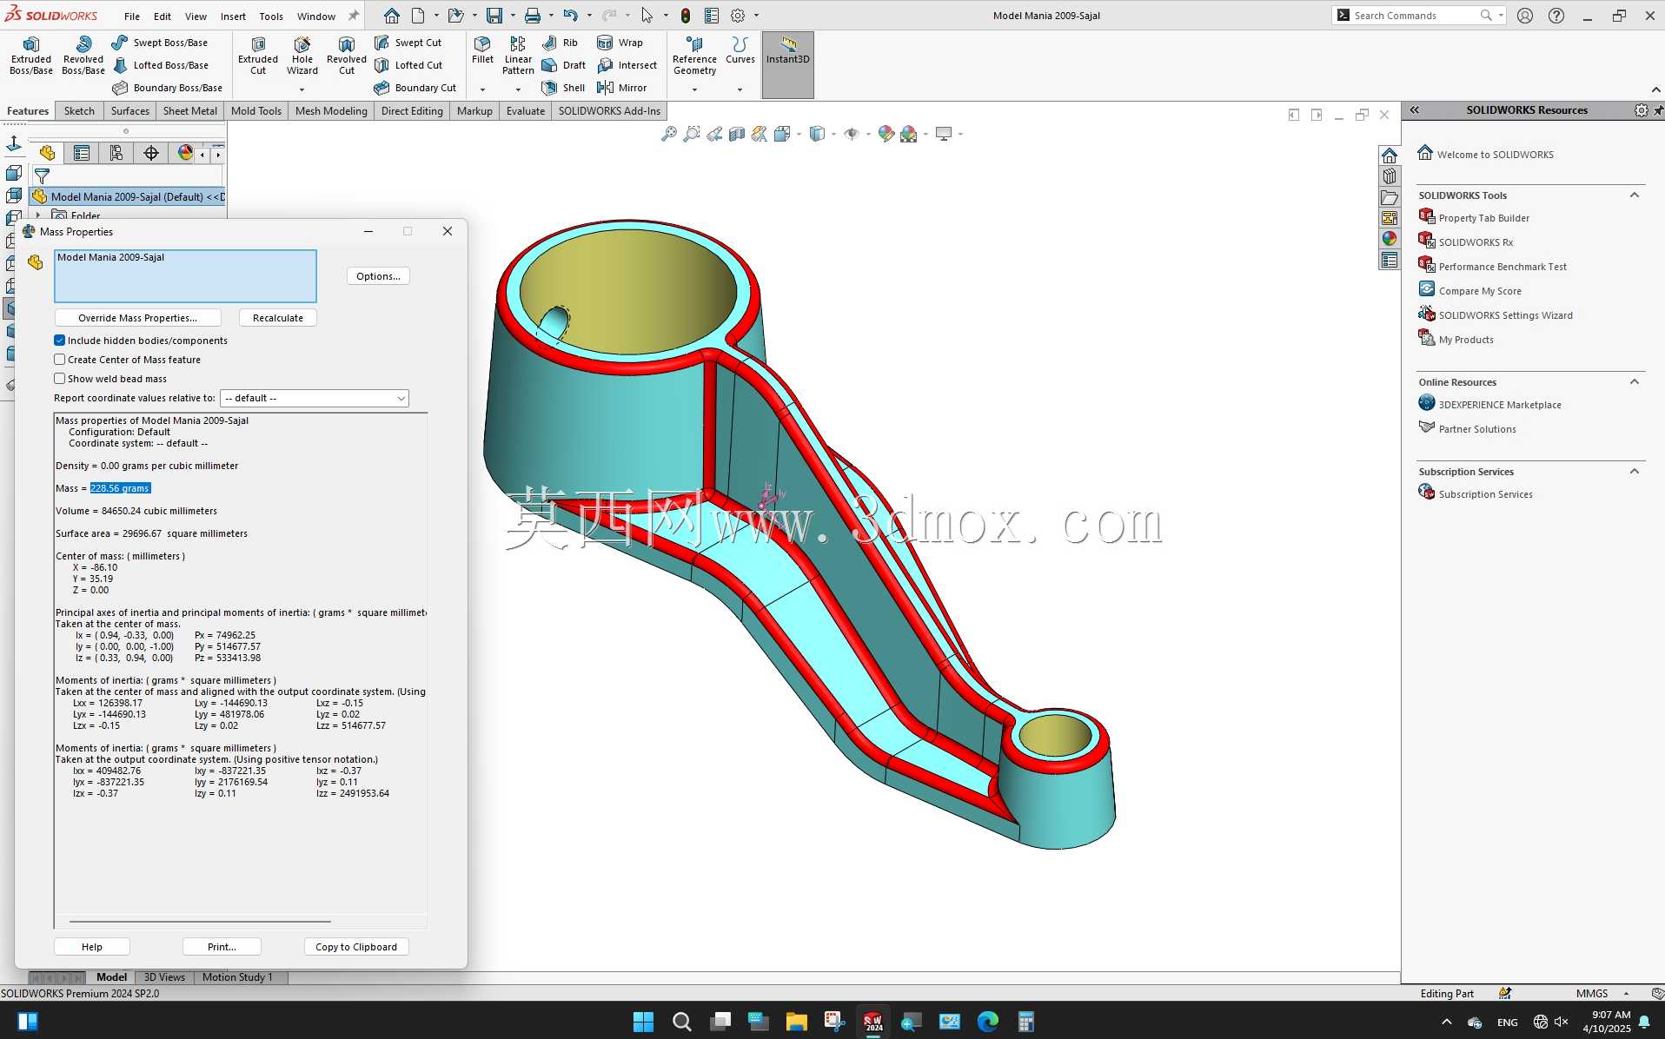Toggle Include hidden bodies/components checkbox
Viewport: 1665px width, 1039px height.
pyautogui.click(x=60, y=341)
